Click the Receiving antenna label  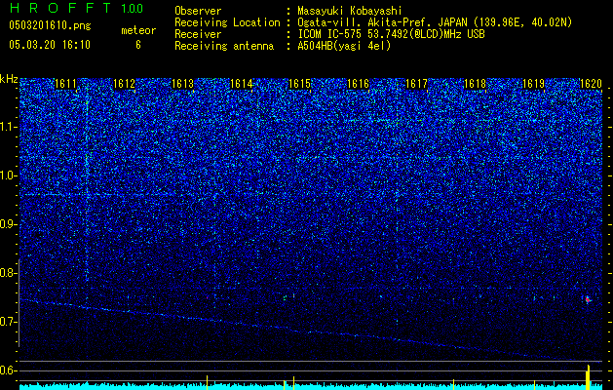click(224, 46)
